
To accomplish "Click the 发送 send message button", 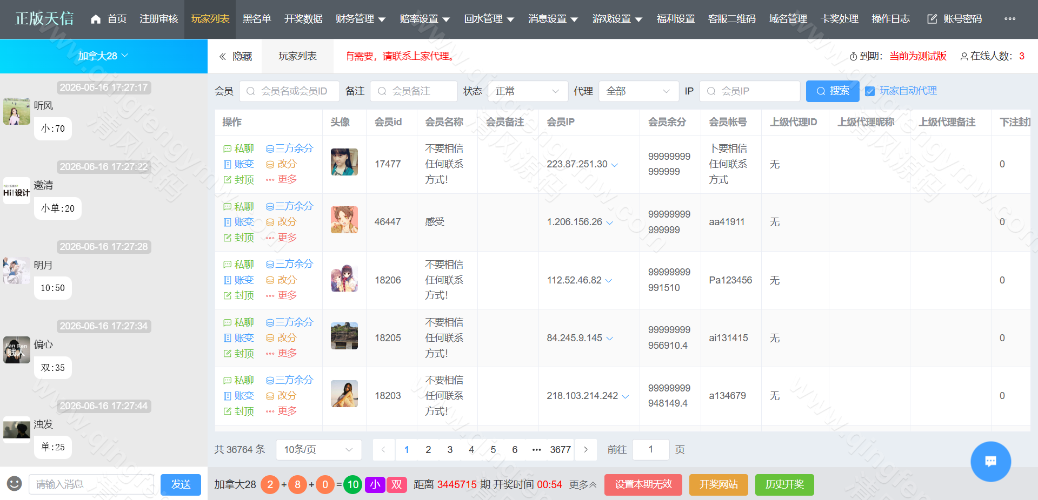I will [x=181, y=484].
